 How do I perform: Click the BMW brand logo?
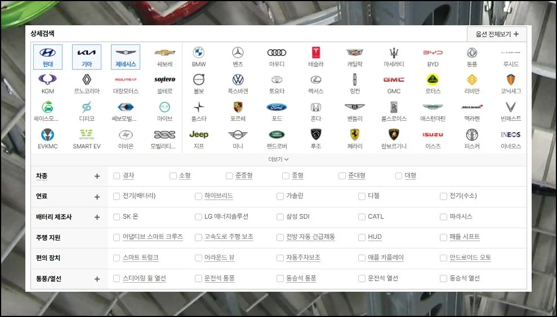[x=199, y=53]
